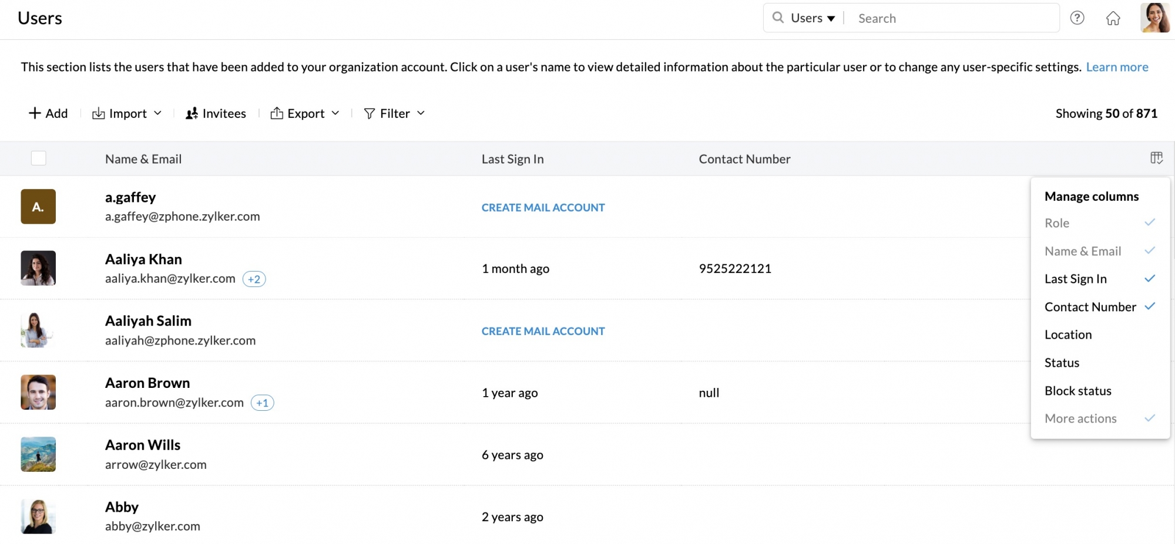
Task: Click the Invitees people icon
Action: point(192,113)
